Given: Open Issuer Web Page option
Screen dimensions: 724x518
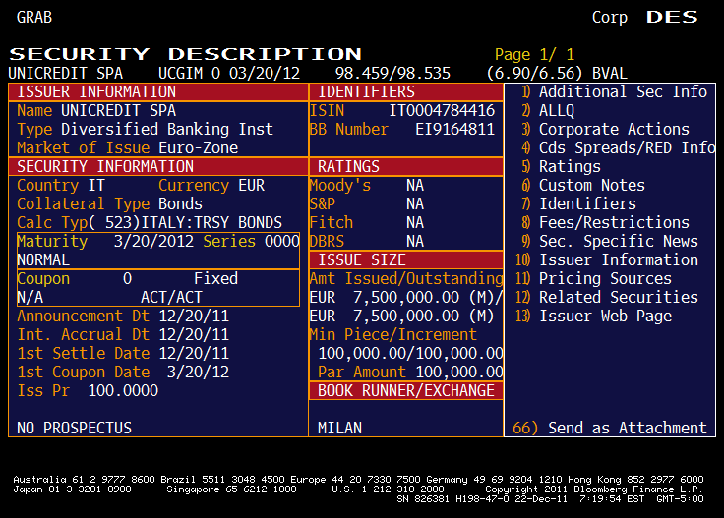Looking at the screenshot, I should tap(594, 316).
